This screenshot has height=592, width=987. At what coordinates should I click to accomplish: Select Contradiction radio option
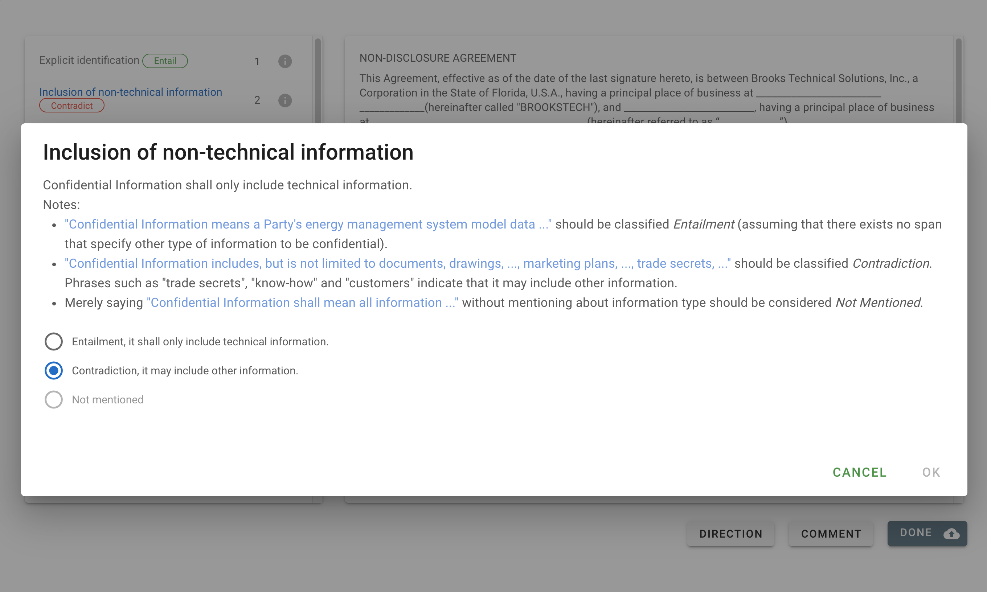(x=53, y=371)
